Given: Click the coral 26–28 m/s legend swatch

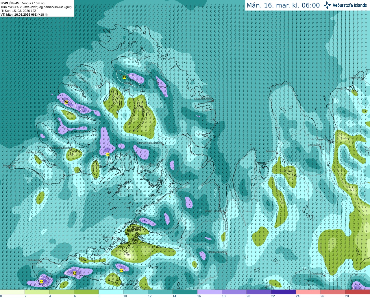Looking at the screenshot, I should (333, 292).
